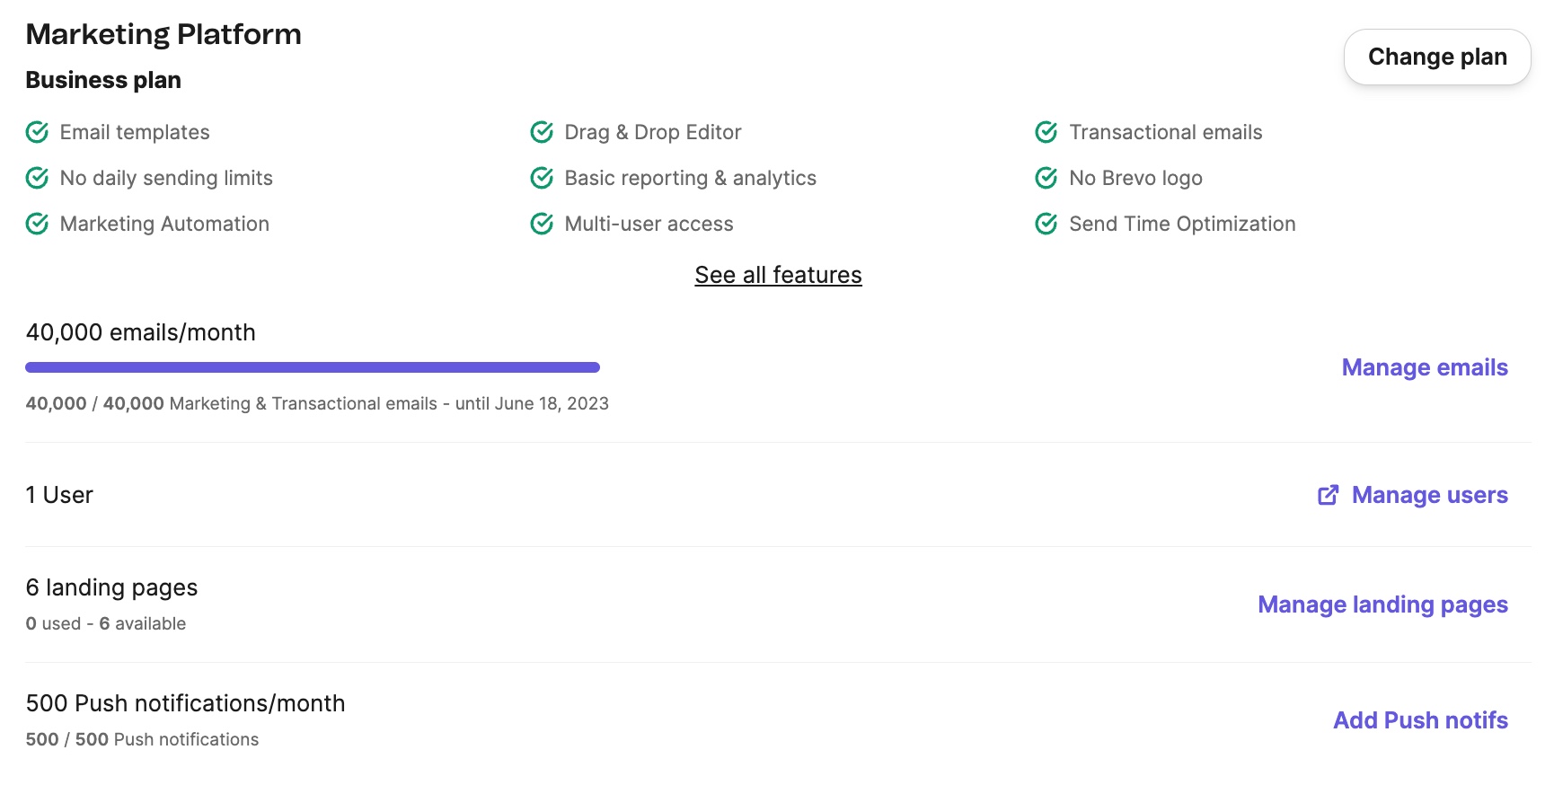Open the Manage emails link
The height and width of the screenshot is (785, 1554).
click(1425, 367)
